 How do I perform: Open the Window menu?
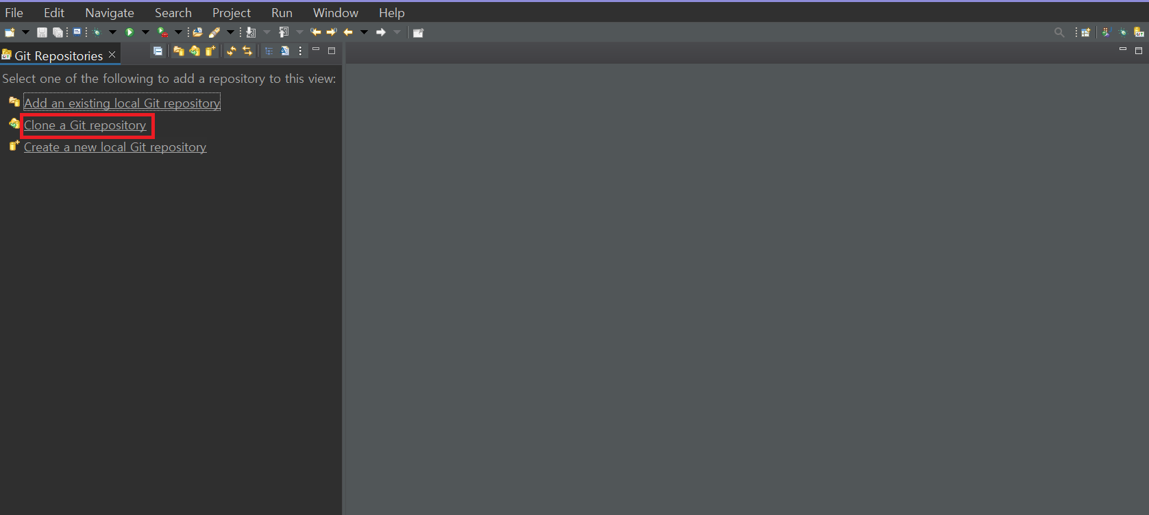[x=336, y=13]
